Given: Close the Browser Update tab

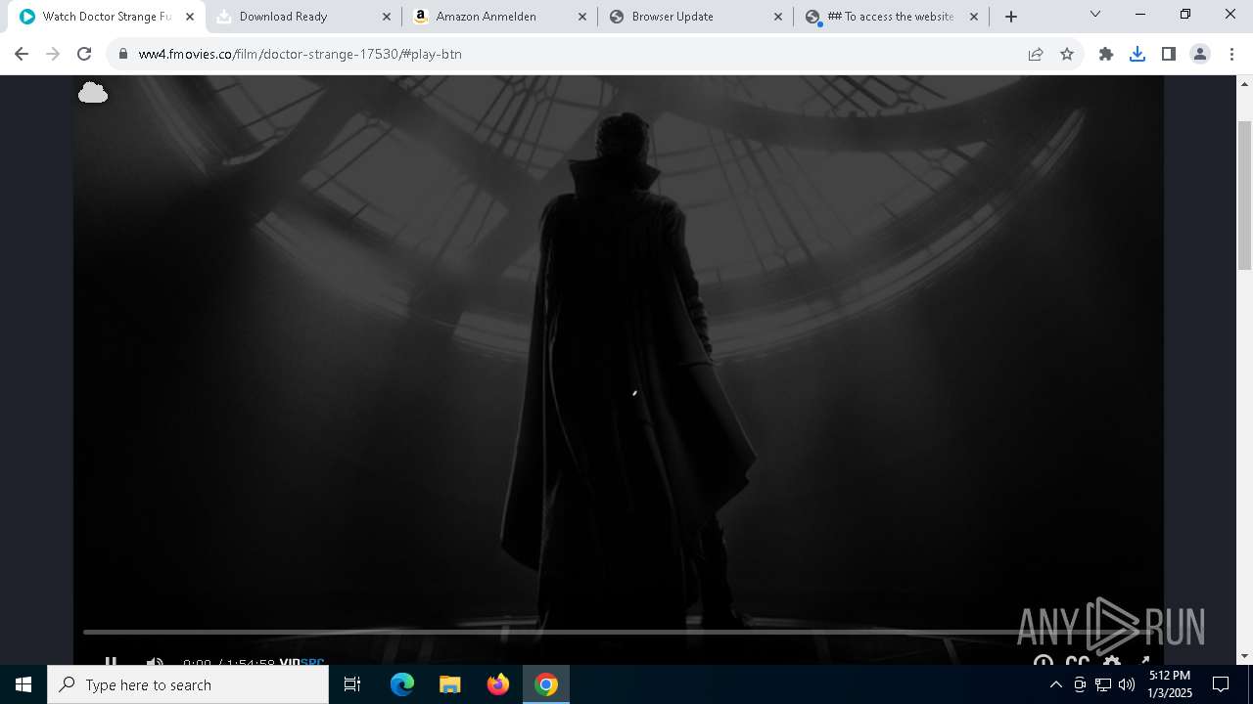Looking at the screenshot, I should click(x=777, y=17).
